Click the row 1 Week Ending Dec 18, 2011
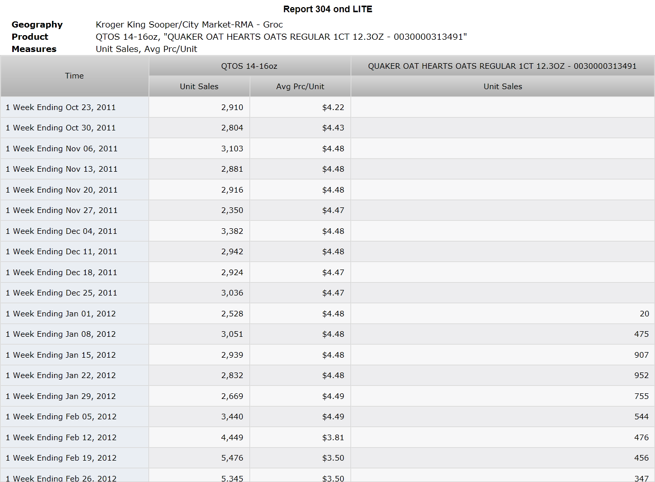This screenshot has width=655, height=482. click(x=327, y=273)
